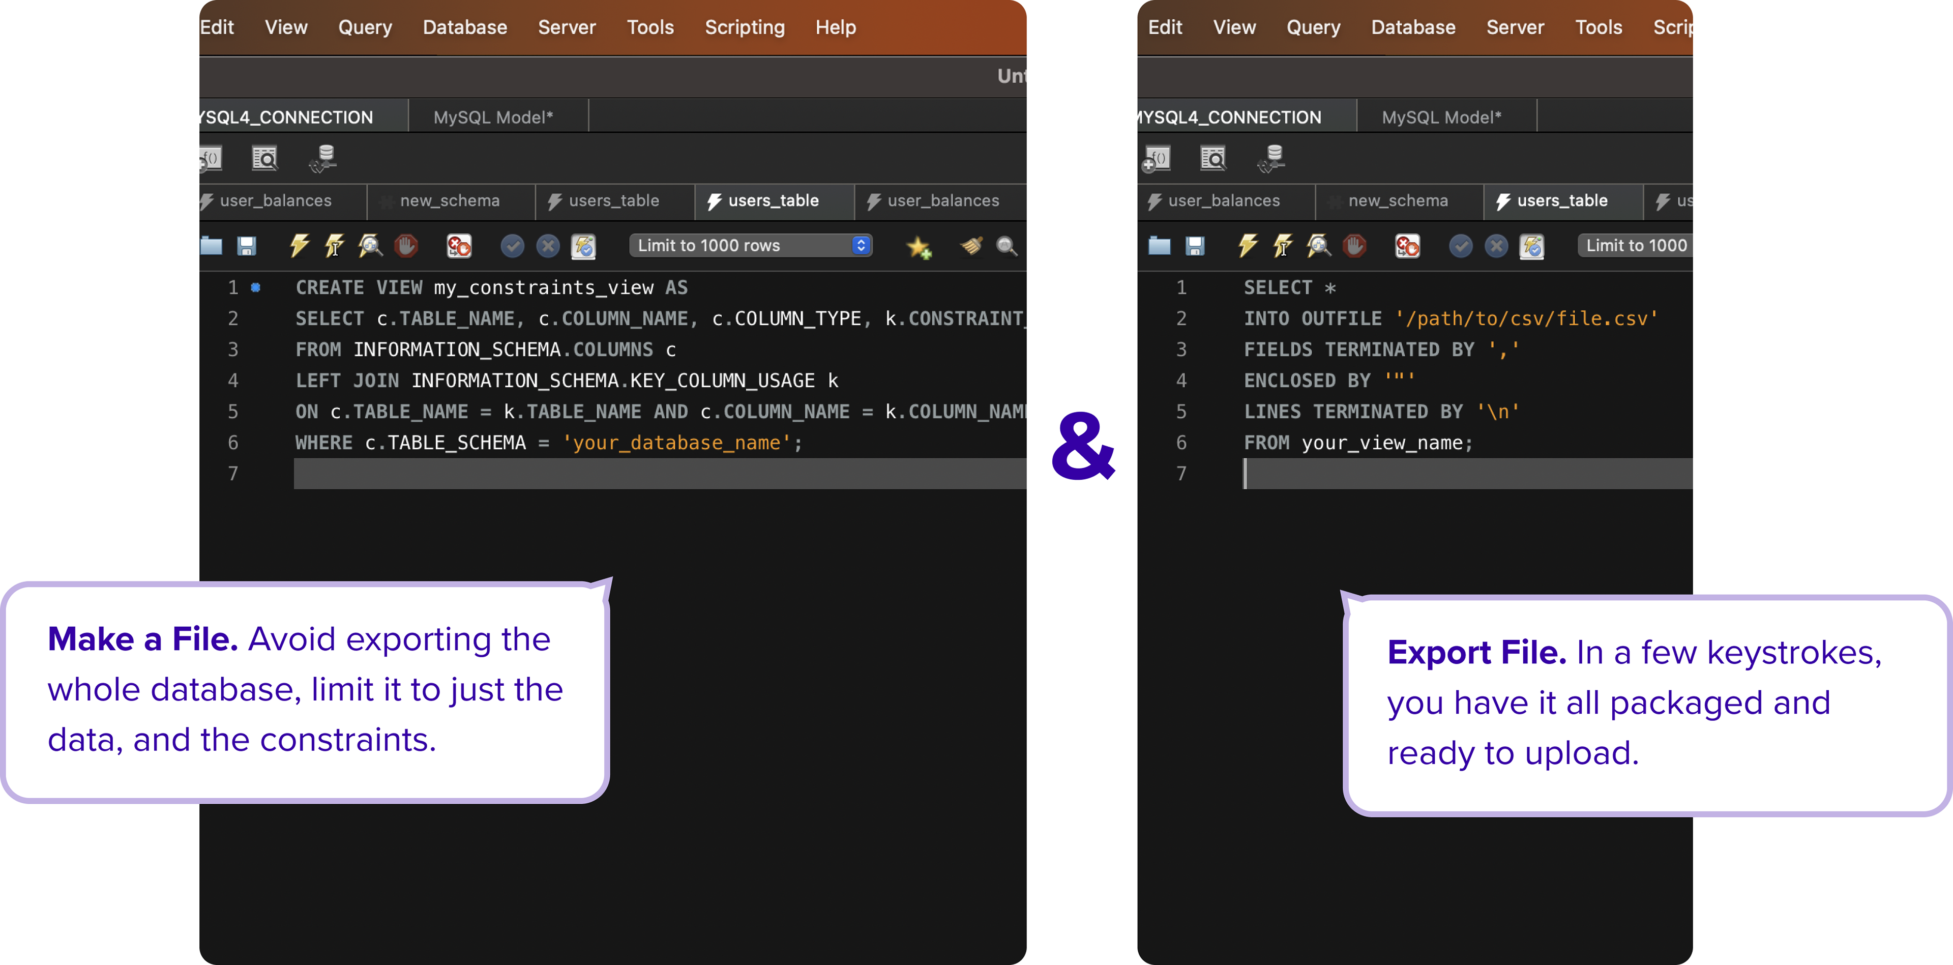Open View menu in left window
Image resolution: width=1953 pixels, height=965 pixels.
[x=286, y=27]
